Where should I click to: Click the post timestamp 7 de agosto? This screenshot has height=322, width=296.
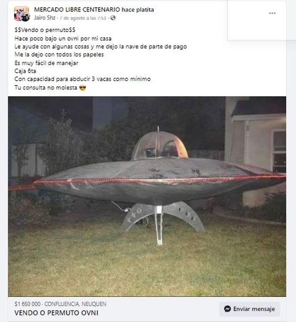pyautogui.click(x=83, y=18)
